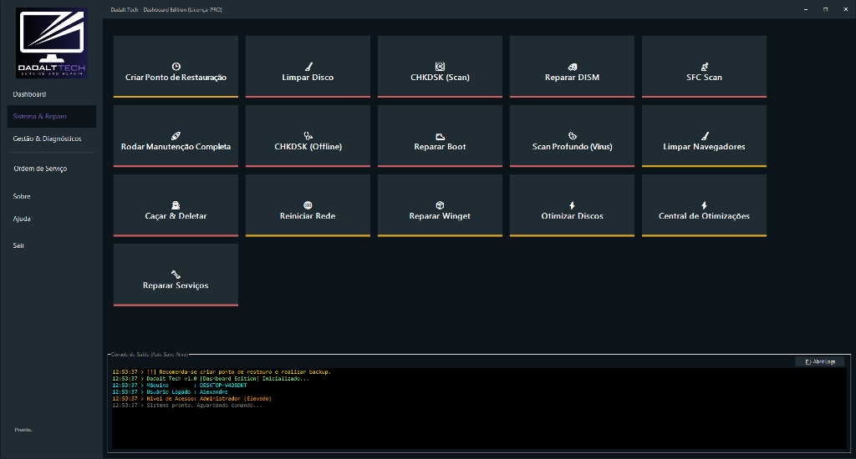Click the microscope icon on SFC Scan

click(x=704, y=66)
